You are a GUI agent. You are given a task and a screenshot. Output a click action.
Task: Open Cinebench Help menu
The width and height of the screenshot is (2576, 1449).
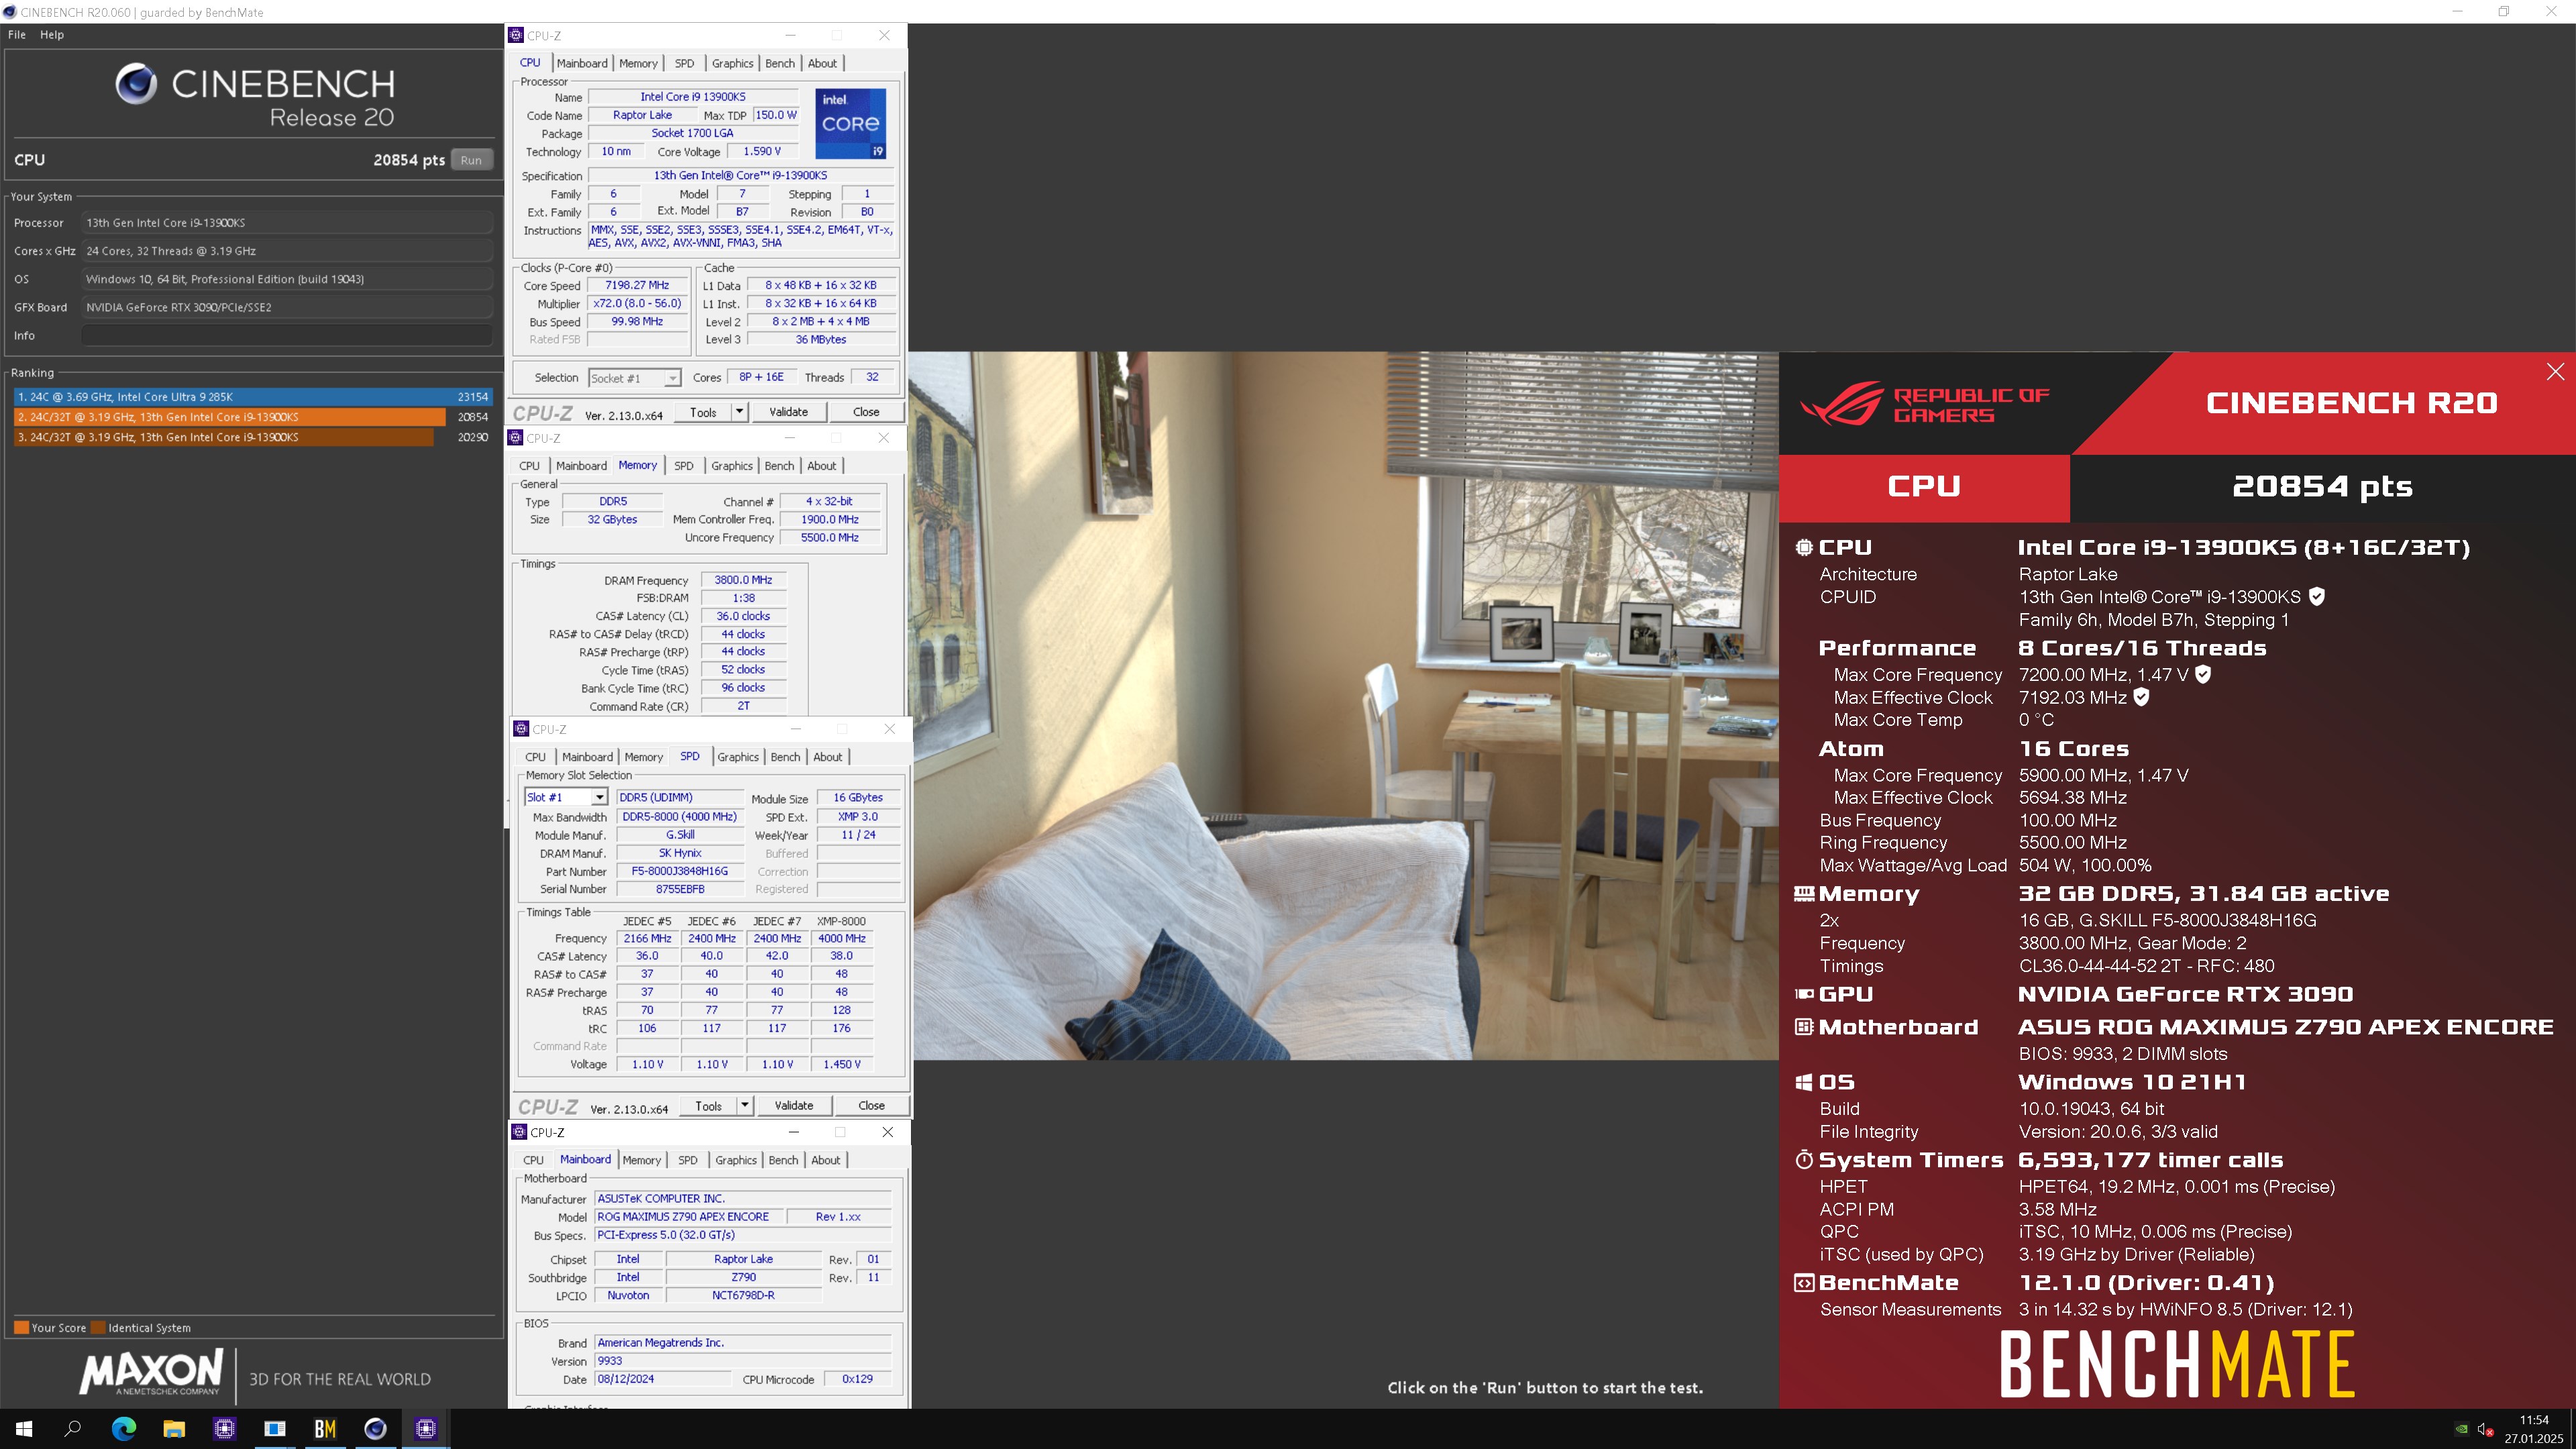52,35
